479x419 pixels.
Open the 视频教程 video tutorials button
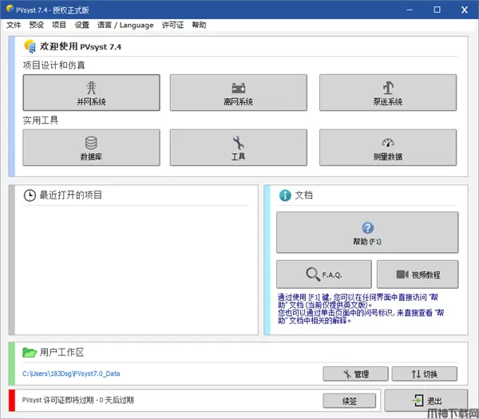(418, 275)
